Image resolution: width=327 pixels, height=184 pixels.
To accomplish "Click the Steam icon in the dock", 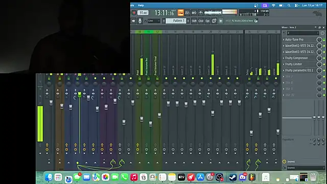I will tap(233, 177).
